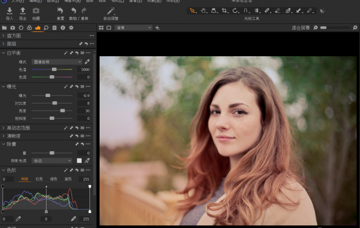Switch to single image viewer
360x228 pixels.
point(109,28)
